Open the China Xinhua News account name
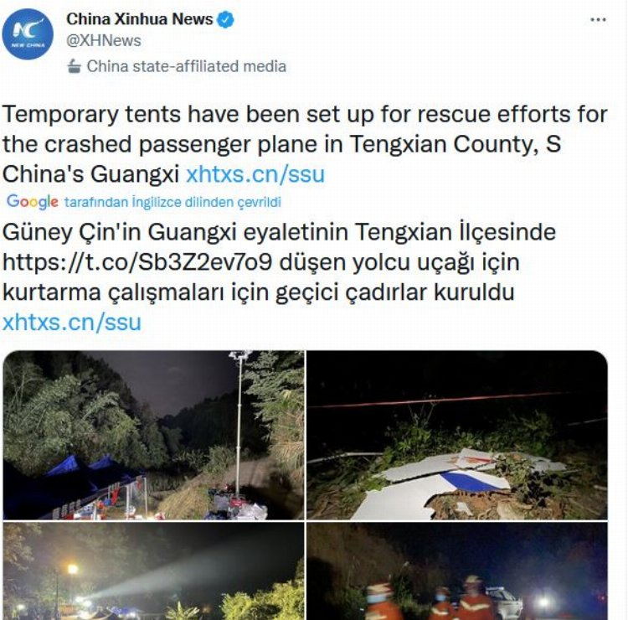The width and height of the screenshot is (628, 620). pos(139,19)
